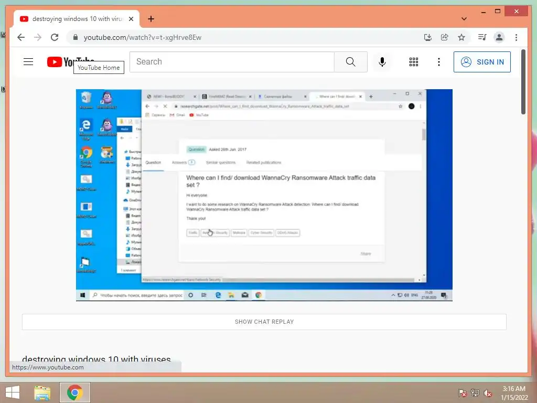This screenshot has width=537, height=403.
Task: Bookmark this page with the star
Action: tap(461, 37)
